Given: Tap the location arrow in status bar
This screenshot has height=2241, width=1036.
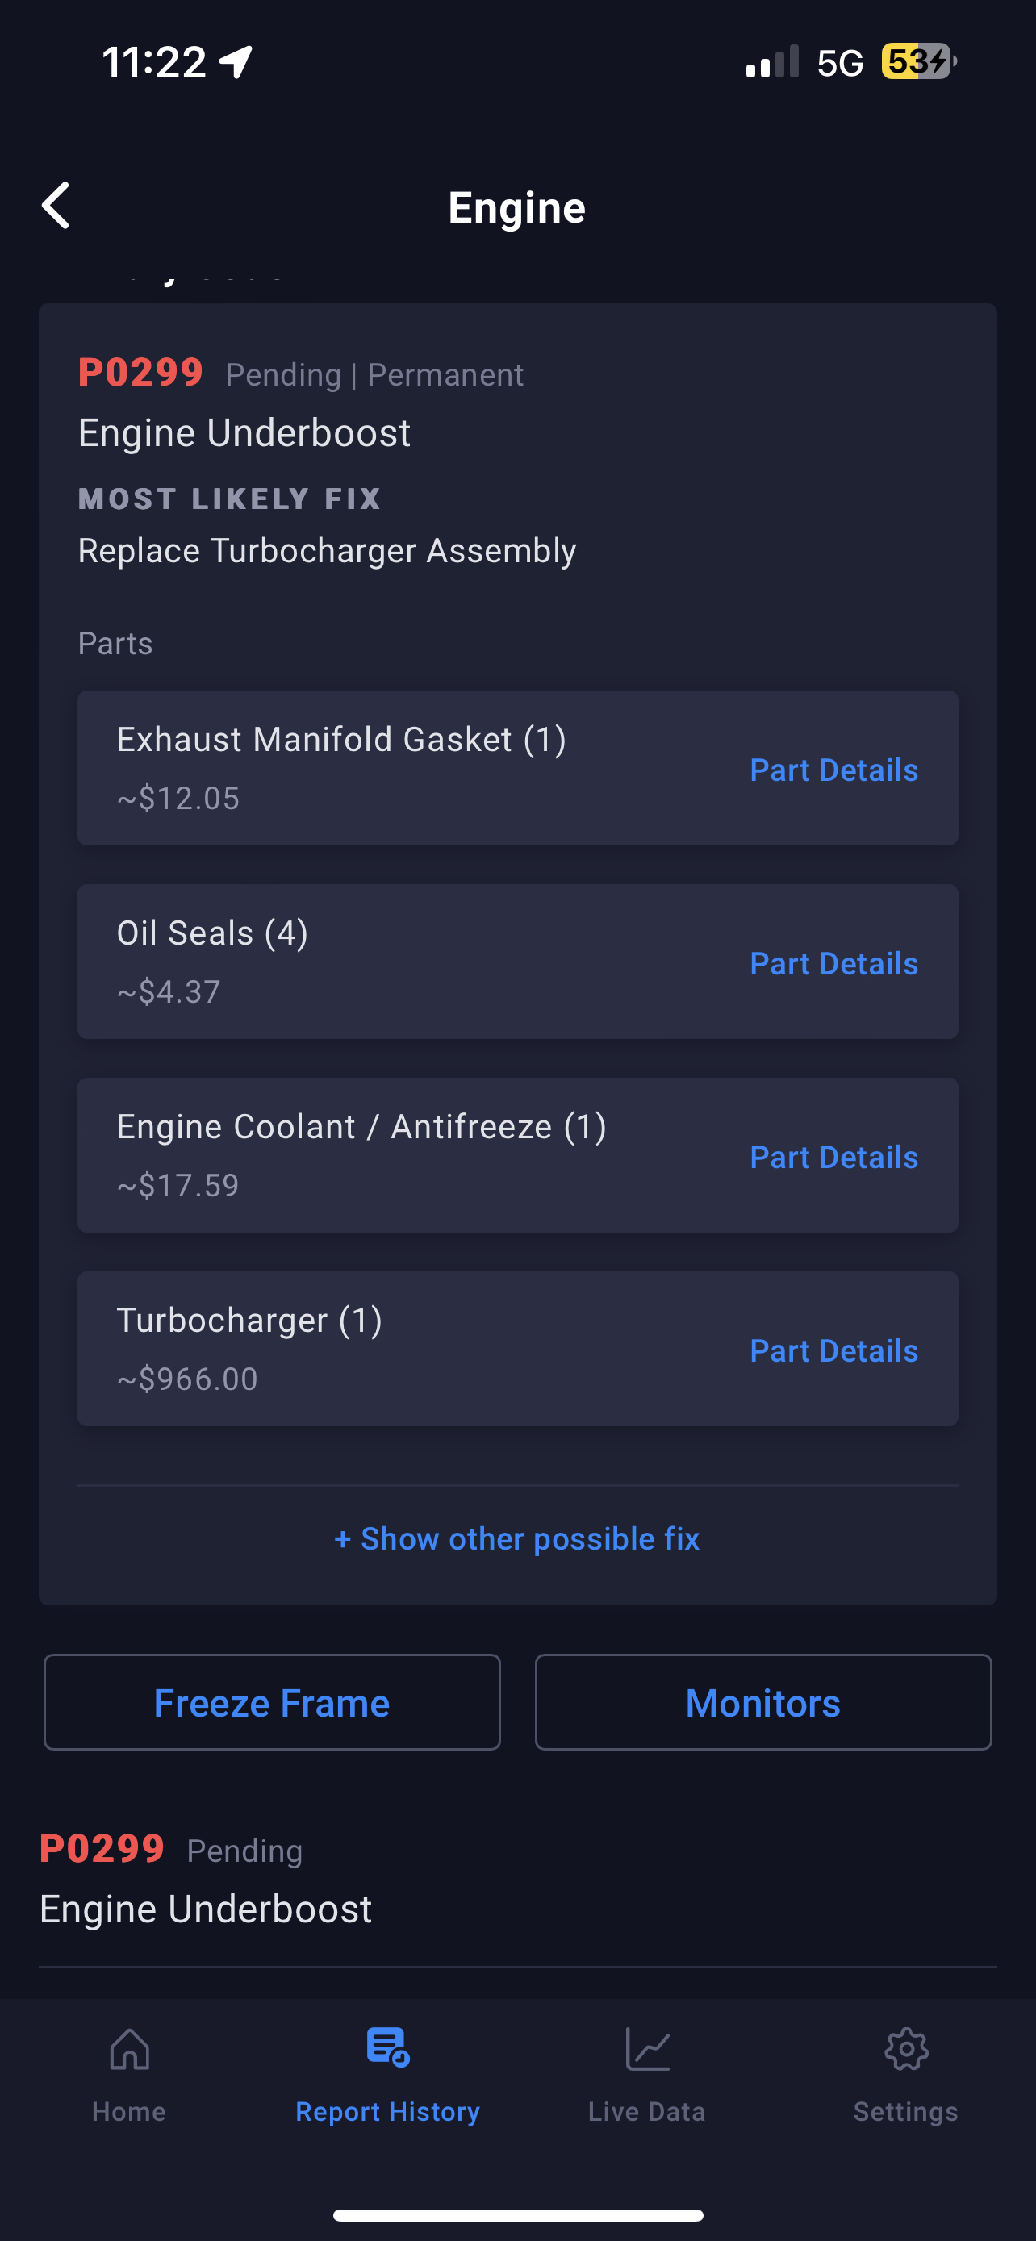Looking at the screenshot, I should (236, 63).
